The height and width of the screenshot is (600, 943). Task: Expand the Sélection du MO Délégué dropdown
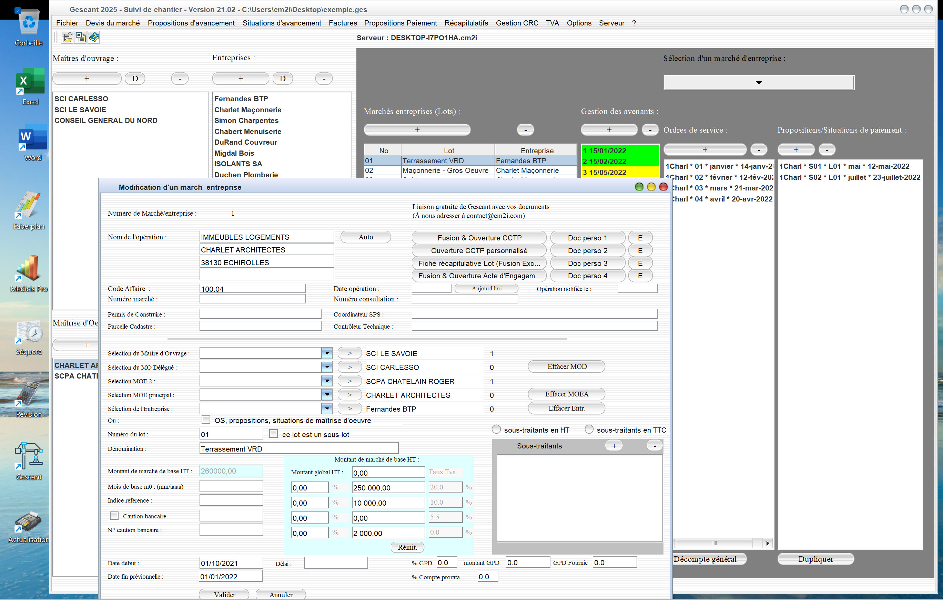(327, 367)
